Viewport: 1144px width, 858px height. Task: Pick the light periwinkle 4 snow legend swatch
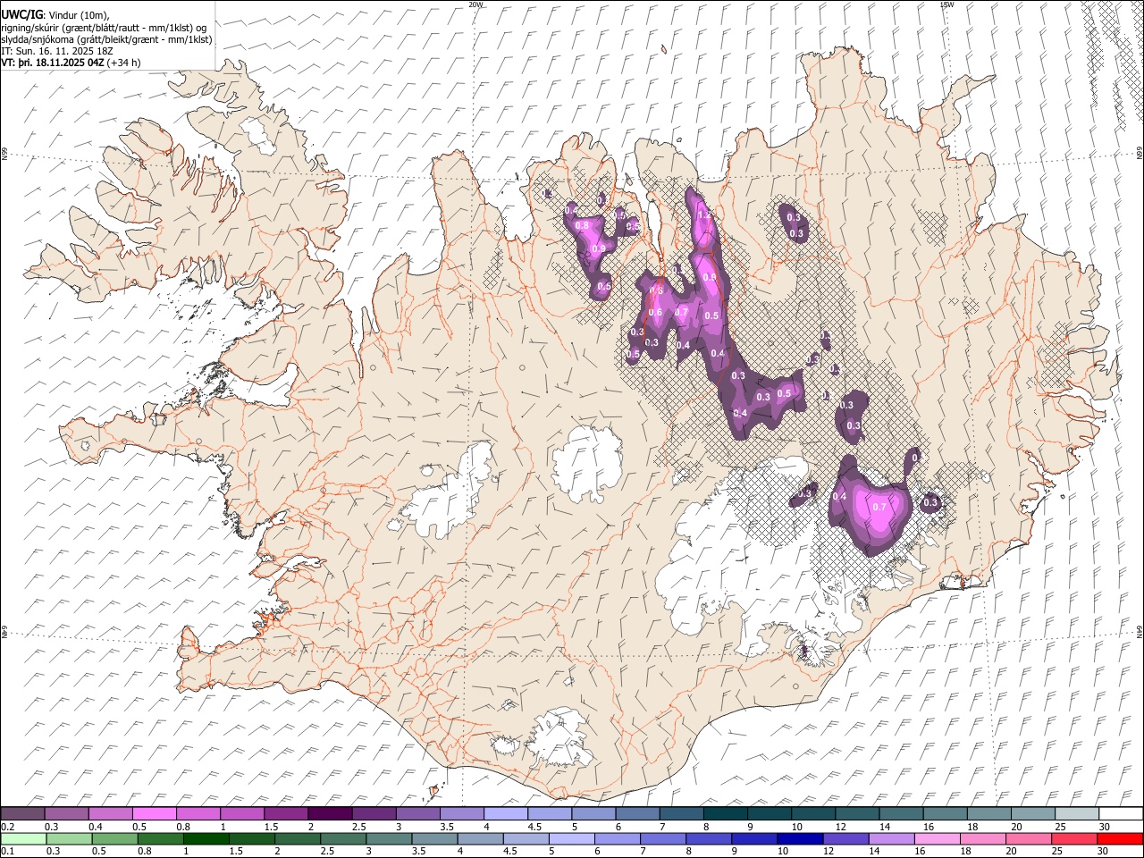[505, 813]
